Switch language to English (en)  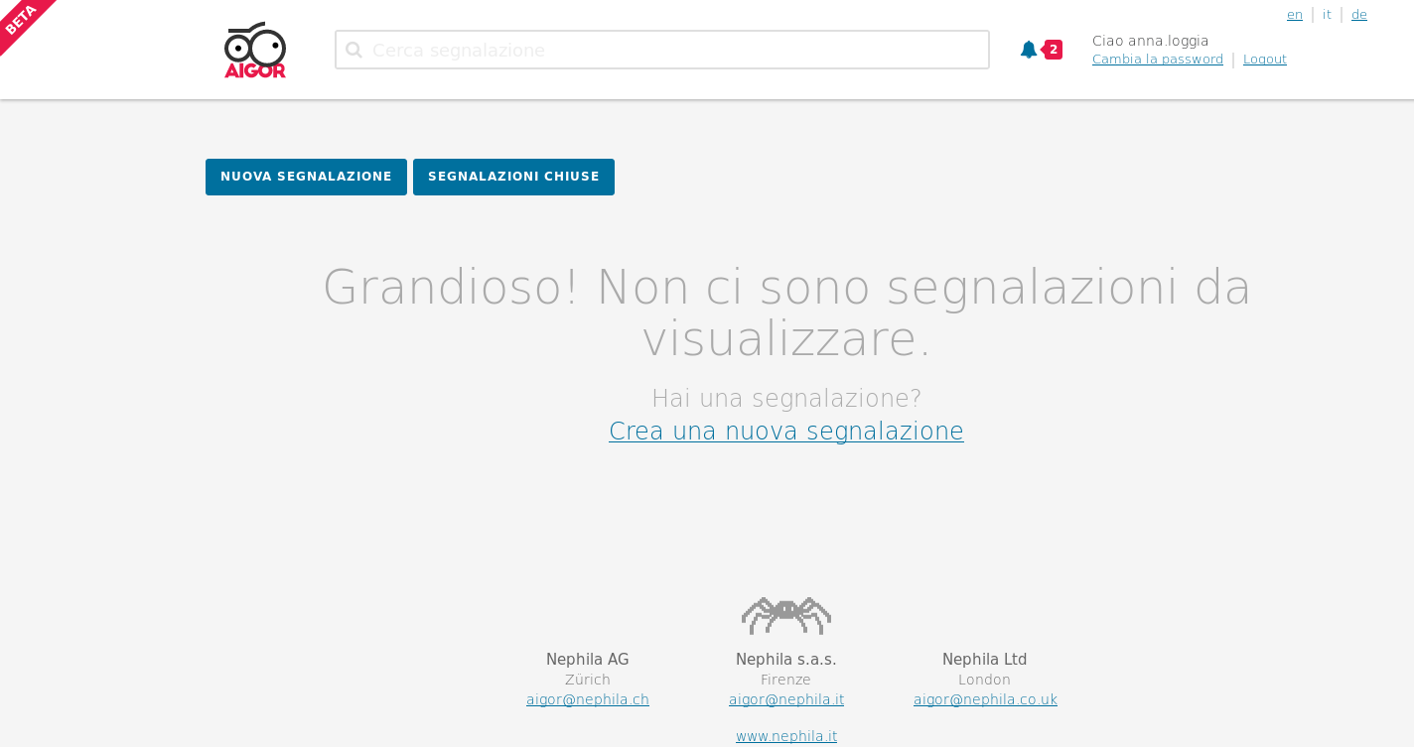pos(1295,15)
